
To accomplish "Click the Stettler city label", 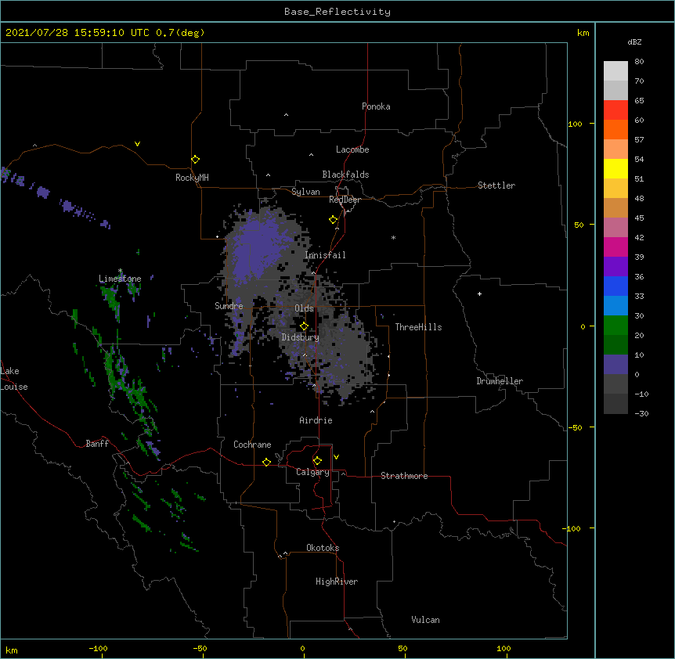I will [496, 185].
